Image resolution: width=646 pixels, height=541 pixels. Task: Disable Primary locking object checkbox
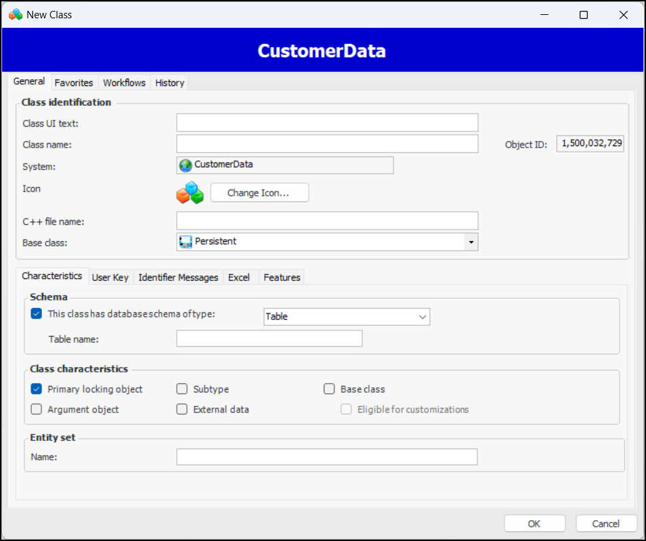pyautogui.click(x=37, y=389)
